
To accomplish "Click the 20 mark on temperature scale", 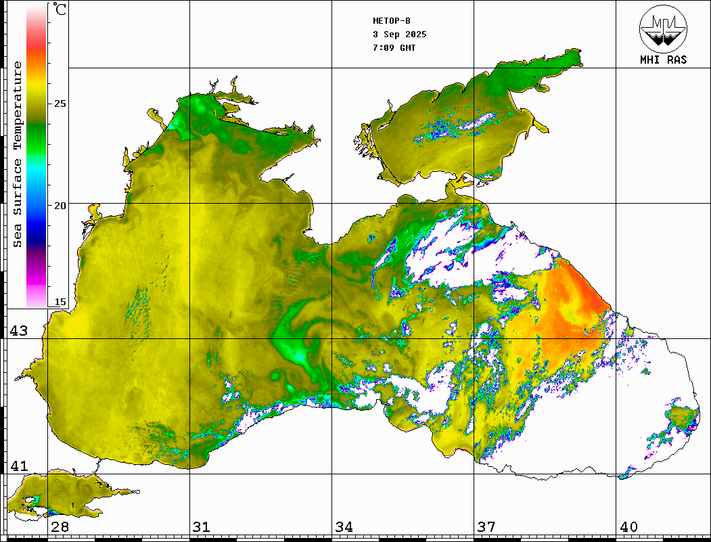I will point(60,206).
